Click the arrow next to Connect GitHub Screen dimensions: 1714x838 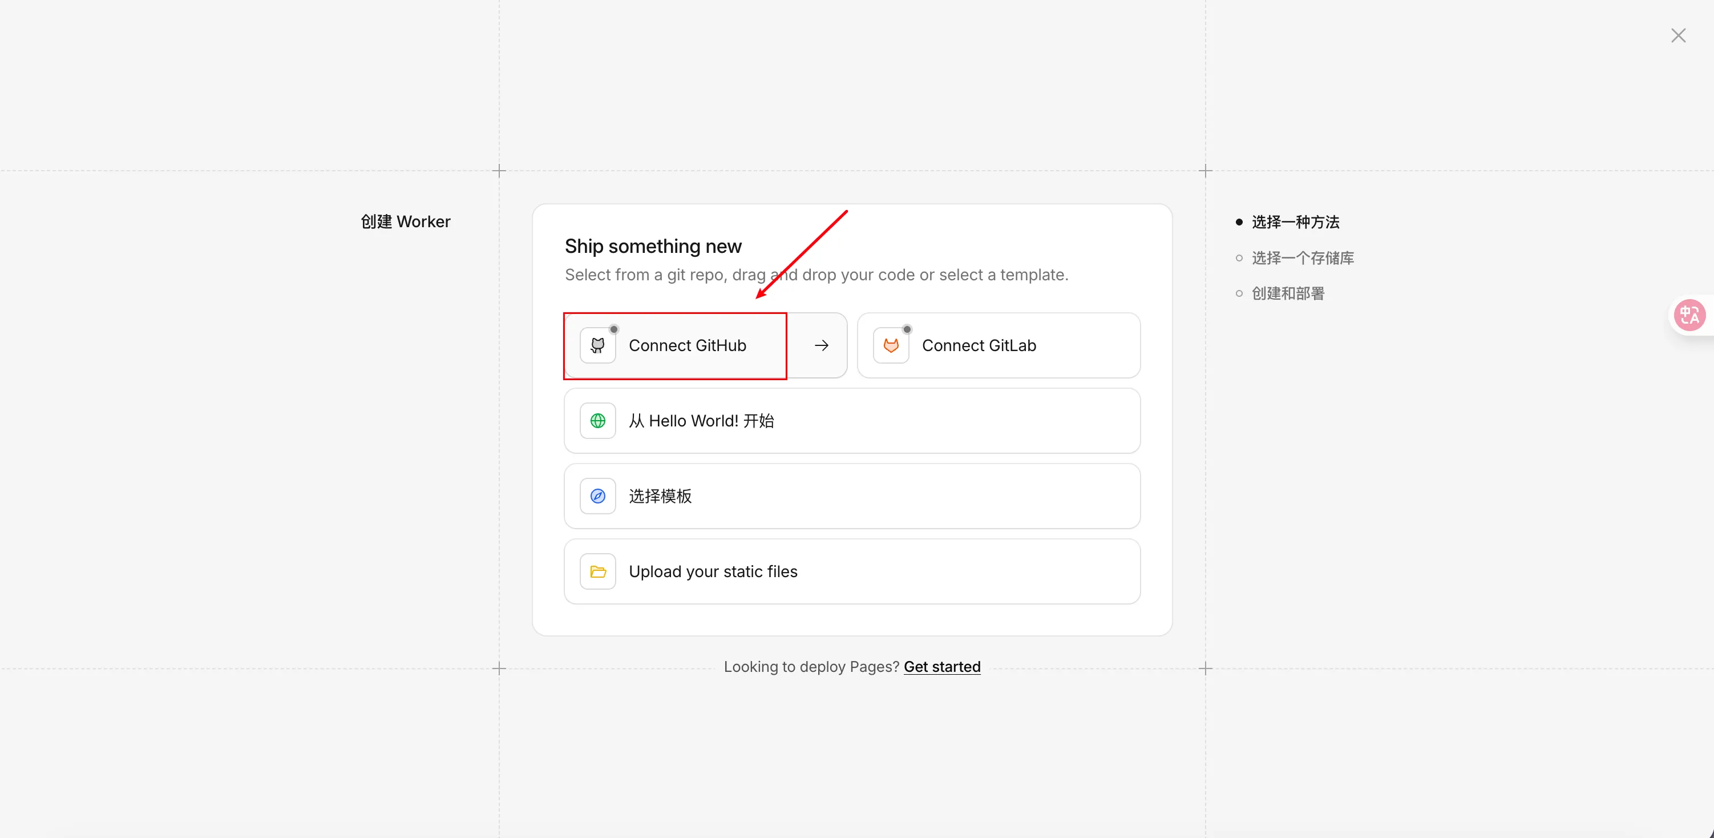coord(821,345)
